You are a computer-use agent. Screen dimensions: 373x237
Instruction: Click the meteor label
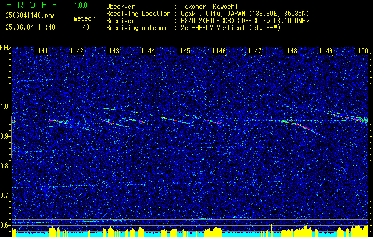pyautogui.click(x=84, y=18)
